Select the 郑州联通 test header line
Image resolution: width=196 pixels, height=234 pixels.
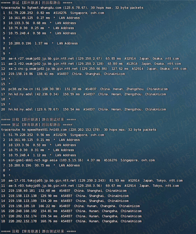(37, 3)
